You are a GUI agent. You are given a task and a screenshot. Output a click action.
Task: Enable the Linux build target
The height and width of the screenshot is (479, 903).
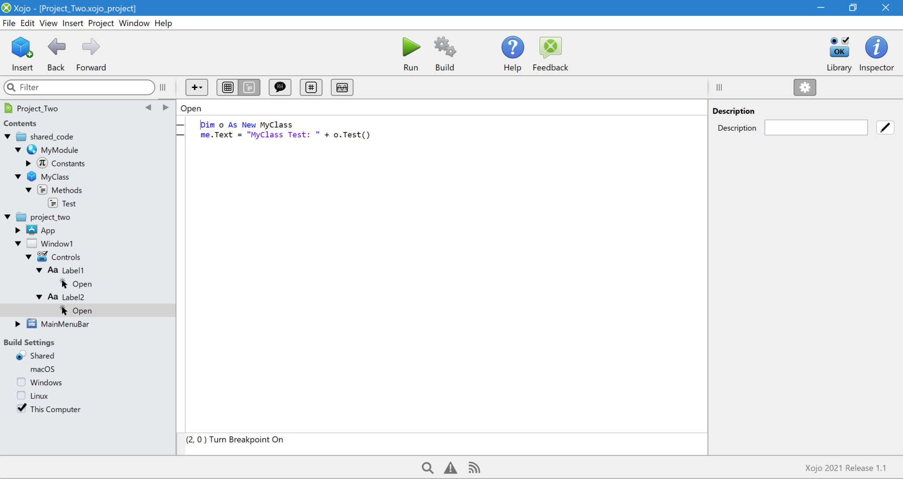21,395
